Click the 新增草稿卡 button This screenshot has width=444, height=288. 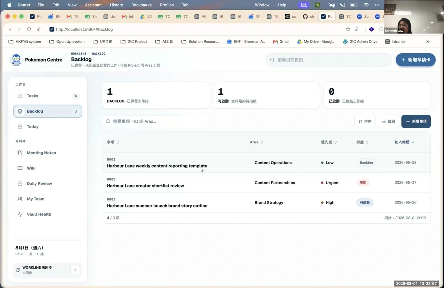point(415,60)
